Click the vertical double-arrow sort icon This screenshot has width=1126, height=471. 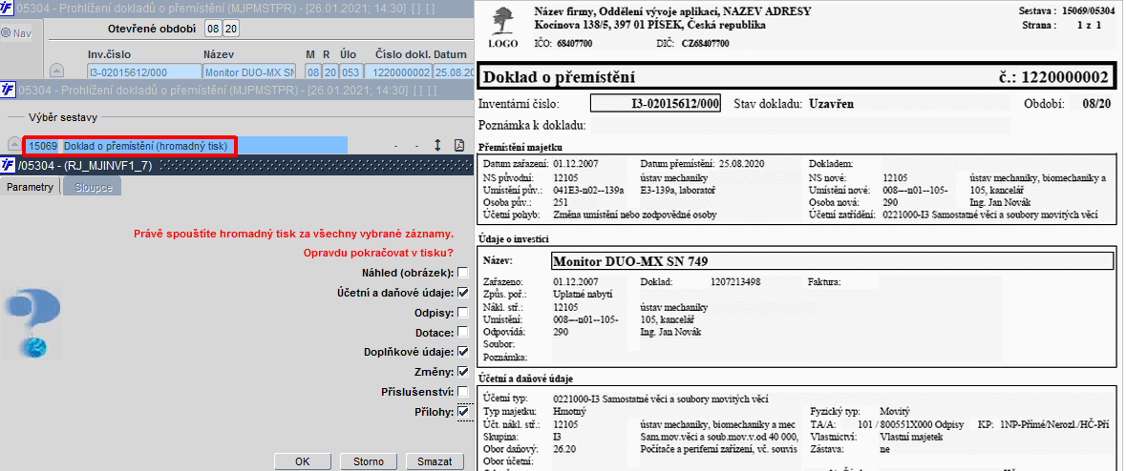[437, 146]
